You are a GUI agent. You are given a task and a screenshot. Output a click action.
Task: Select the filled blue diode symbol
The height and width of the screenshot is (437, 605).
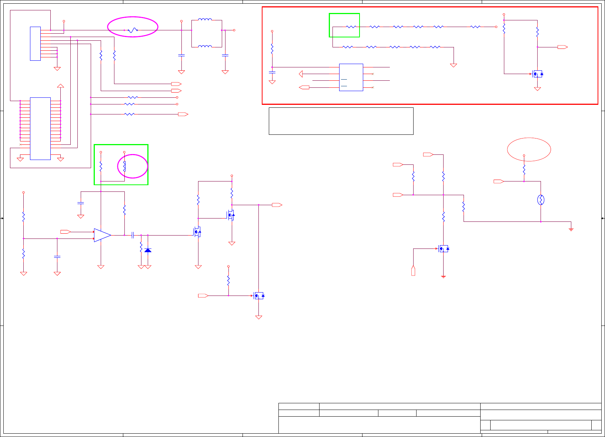click(148, 250)
